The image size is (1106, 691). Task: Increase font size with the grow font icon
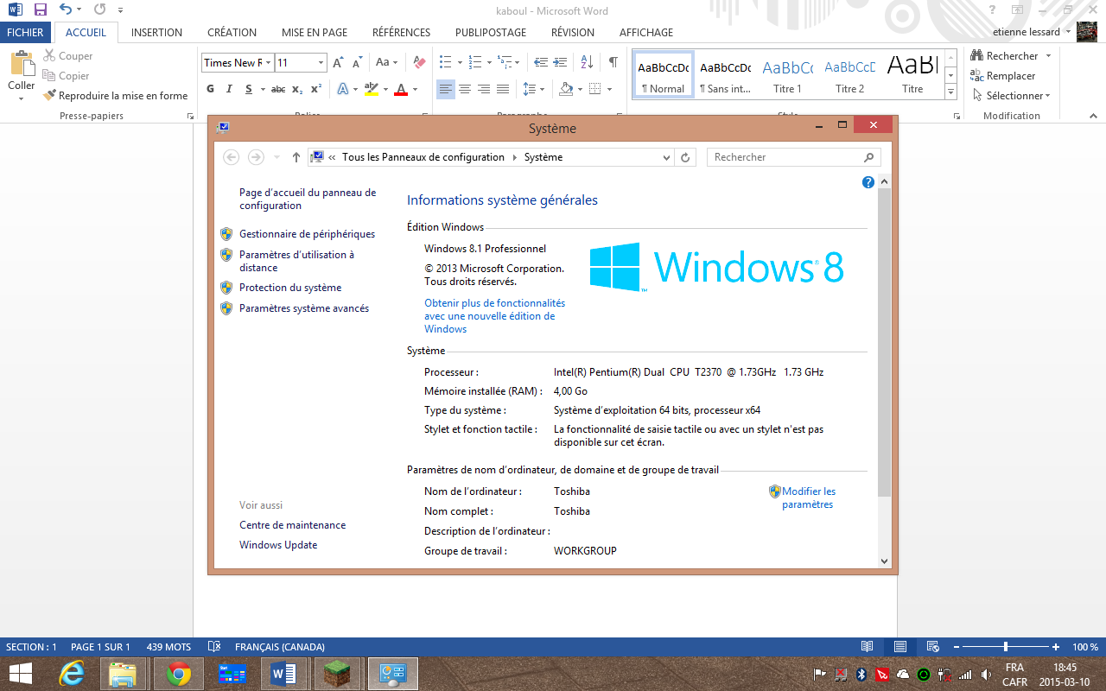pos(339,62)
